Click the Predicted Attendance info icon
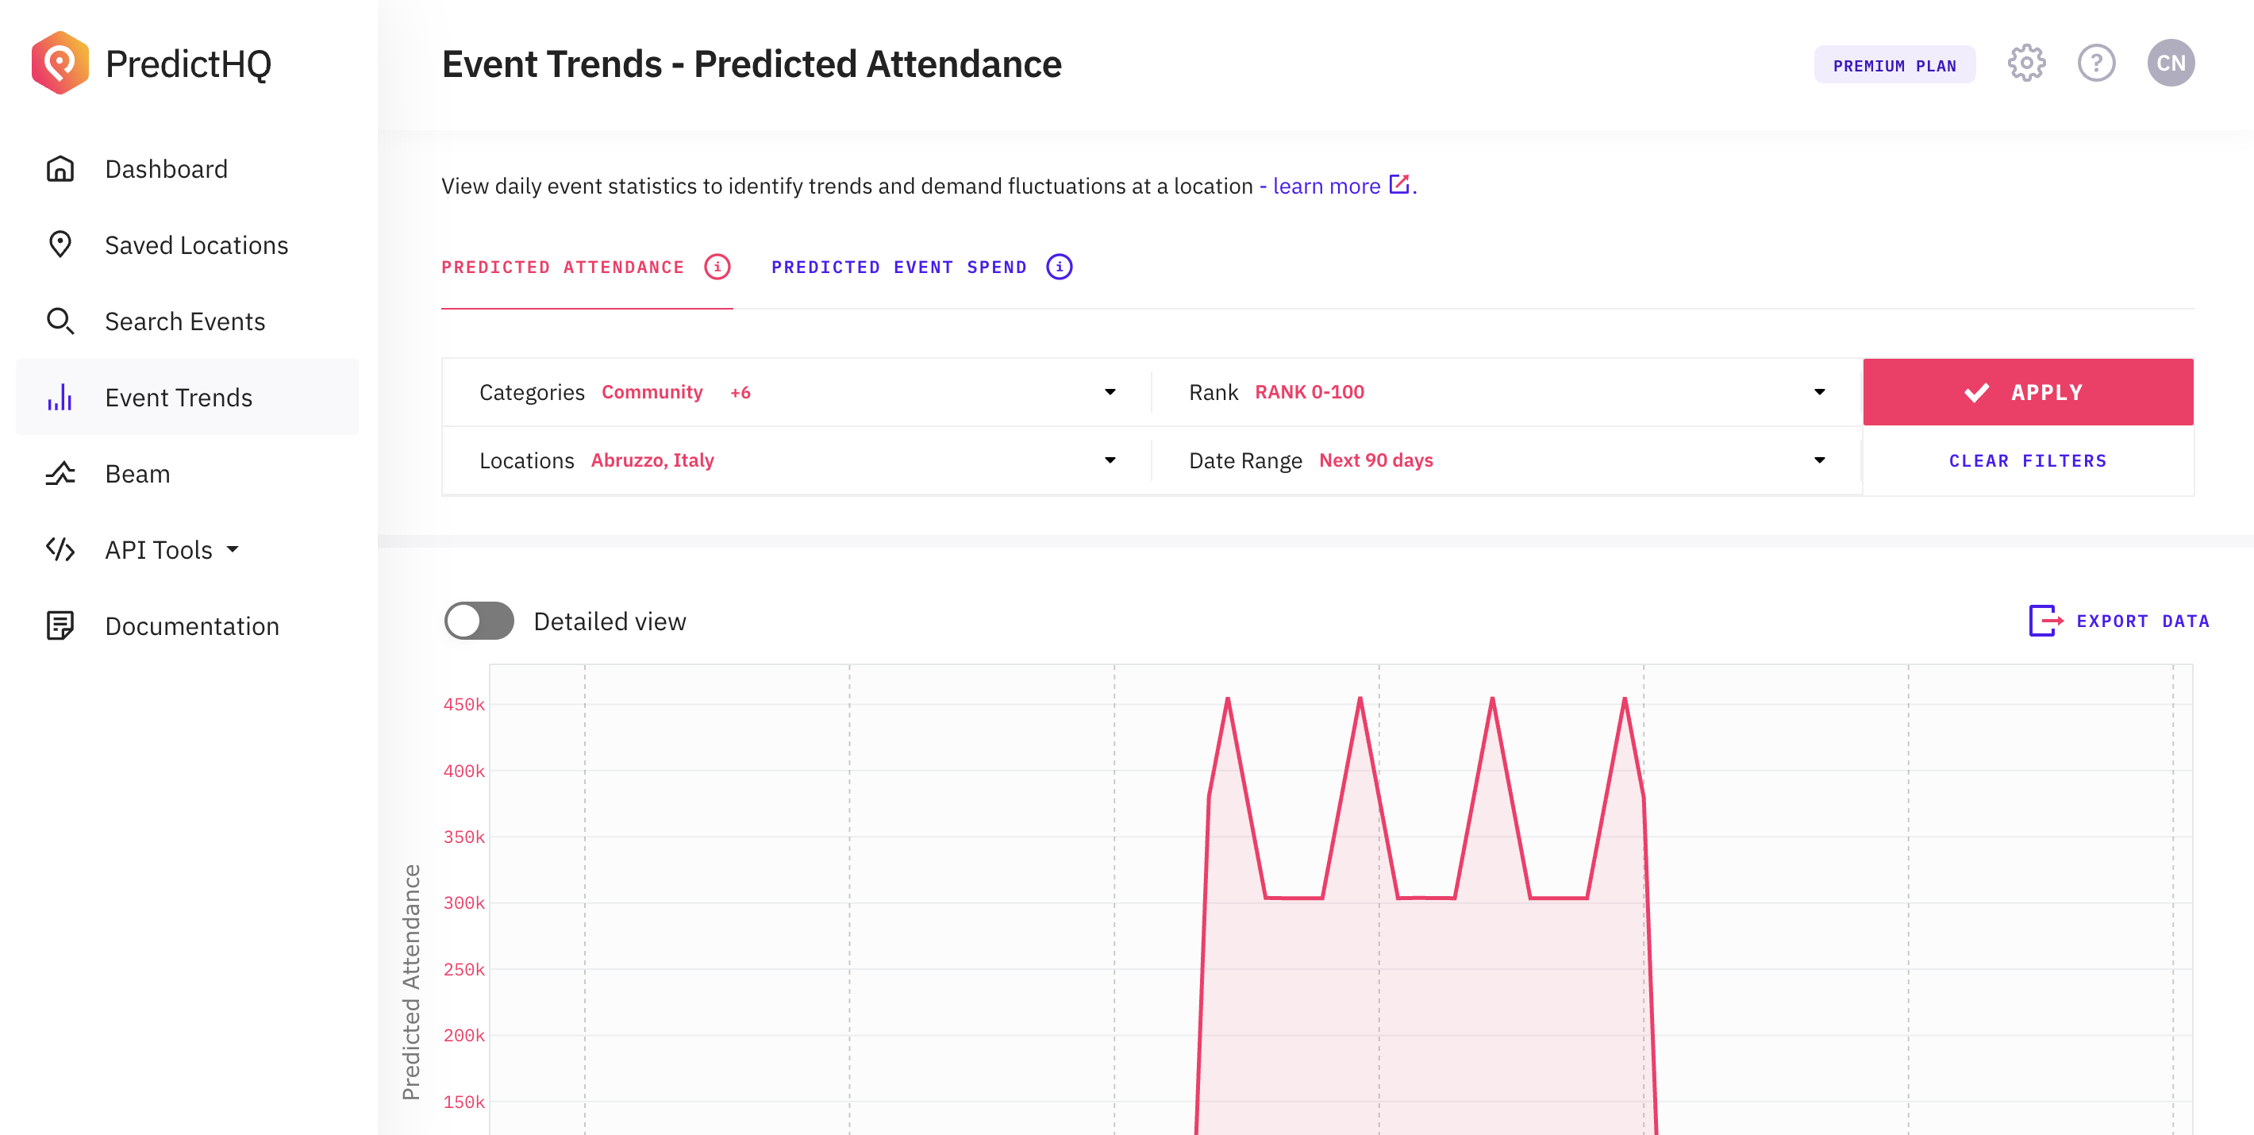Image resolution: width=2254 pixels, height=1135 pixels. click(x=717, y=267)
